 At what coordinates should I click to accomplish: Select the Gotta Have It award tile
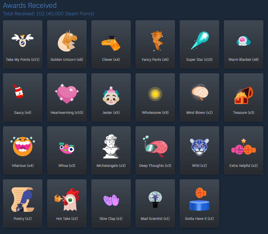click(x=199, y=203)
